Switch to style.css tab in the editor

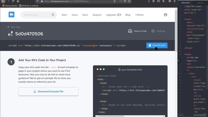[200, 3]
